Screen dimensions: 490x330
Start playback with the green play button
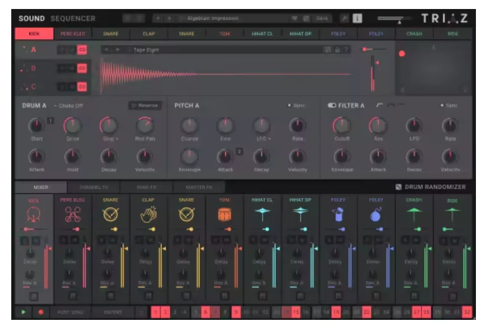24,312
